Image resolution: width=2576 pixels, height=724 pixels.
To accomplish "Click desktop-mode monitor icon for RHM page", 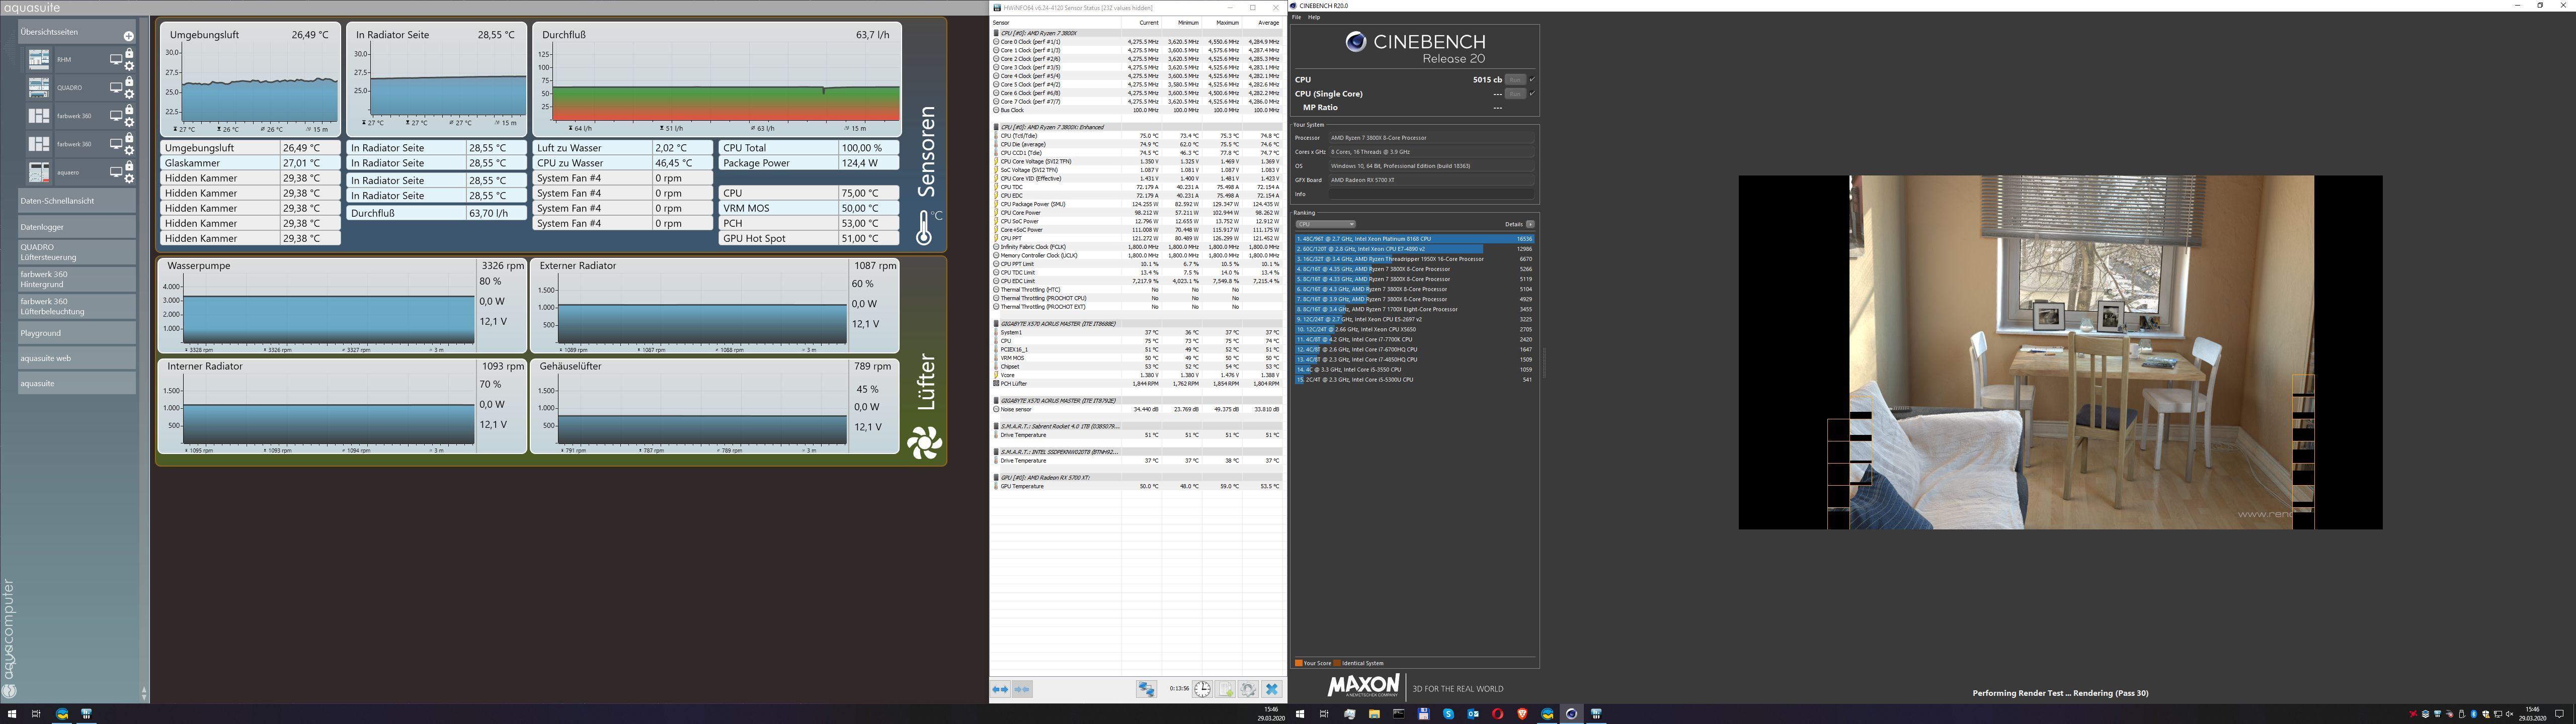I will 116,60.
